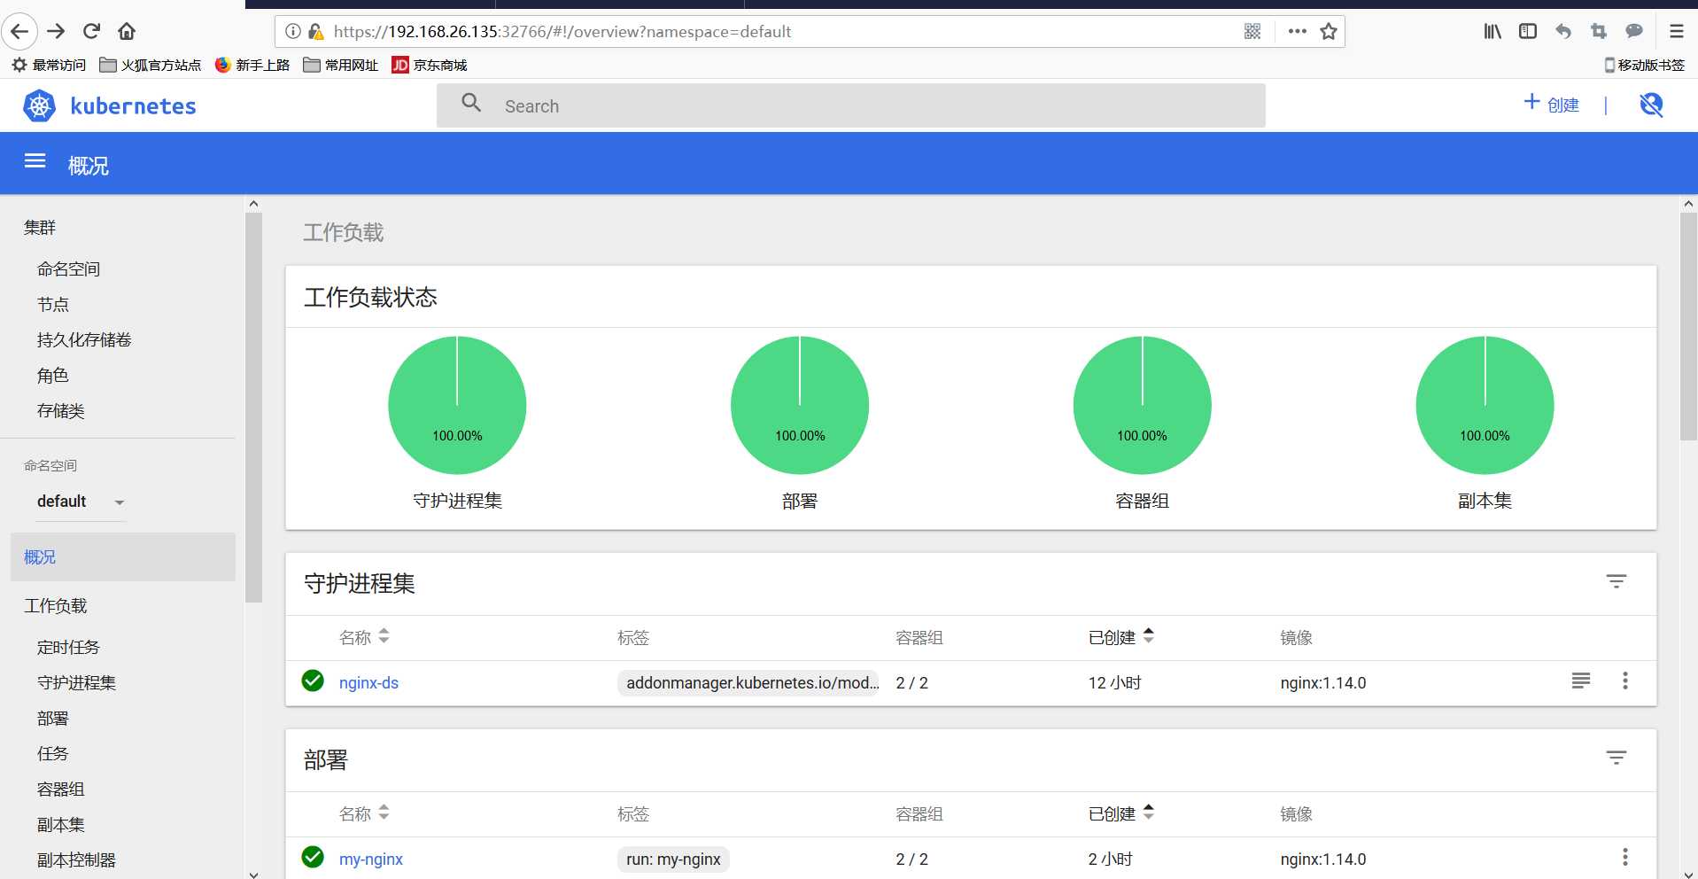
Task: Open the browser home page icon
Action: [x=127, y=31]
